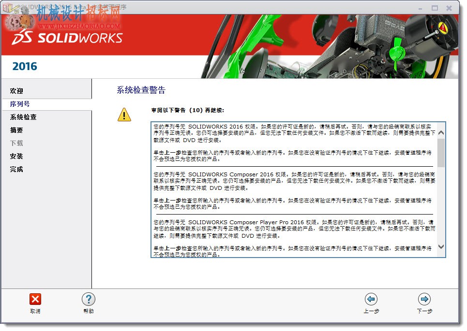Click the red Cancel (取消) X icon
The width and height of the screenshot is (467, 331).
click(35, 299)
